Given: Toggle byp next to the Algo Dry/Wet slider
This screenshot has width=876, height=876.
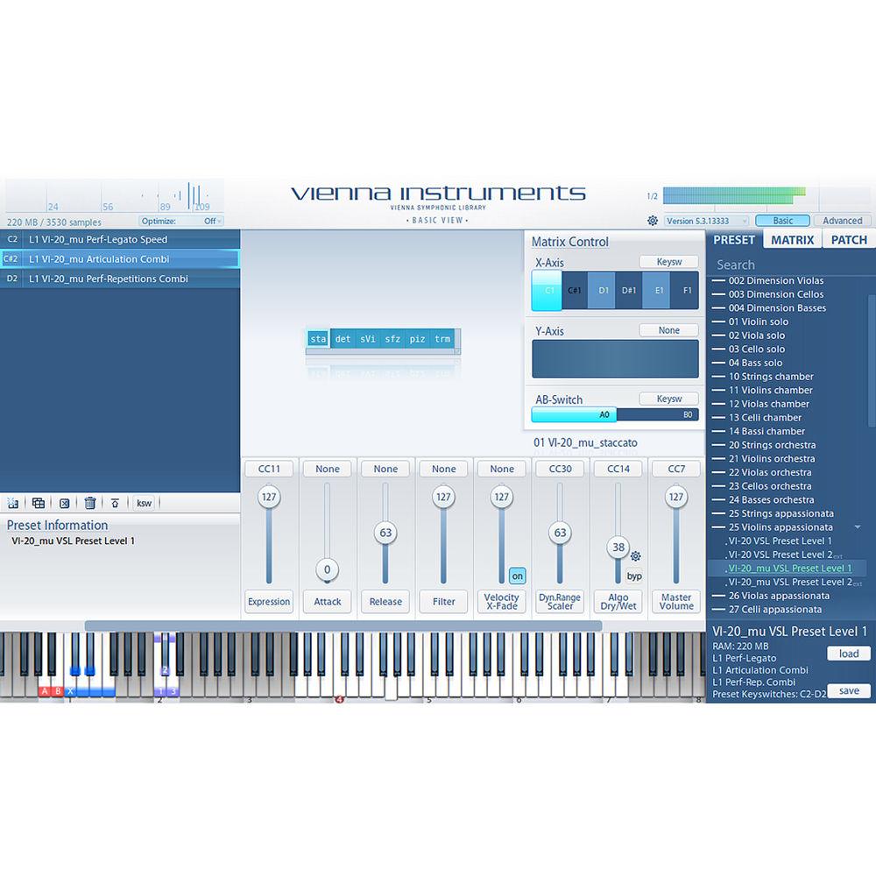Looking at the screenshot, I should (x=633, y=576).
